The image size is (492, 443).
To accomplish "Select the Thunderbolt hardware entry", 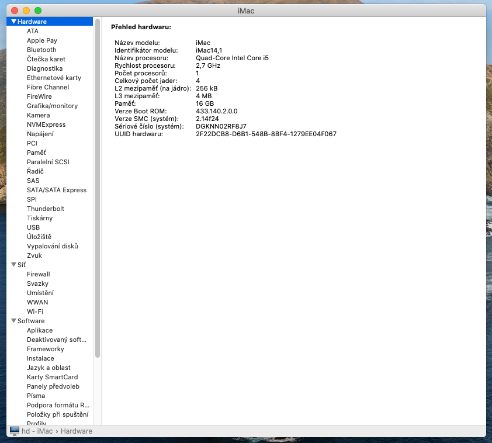I will coord(46,209).
